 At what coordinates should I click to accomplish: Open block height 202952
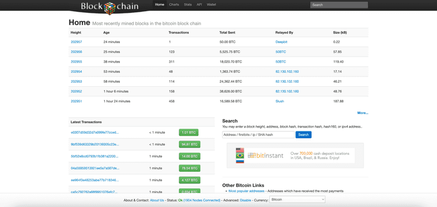coord(76,91)
